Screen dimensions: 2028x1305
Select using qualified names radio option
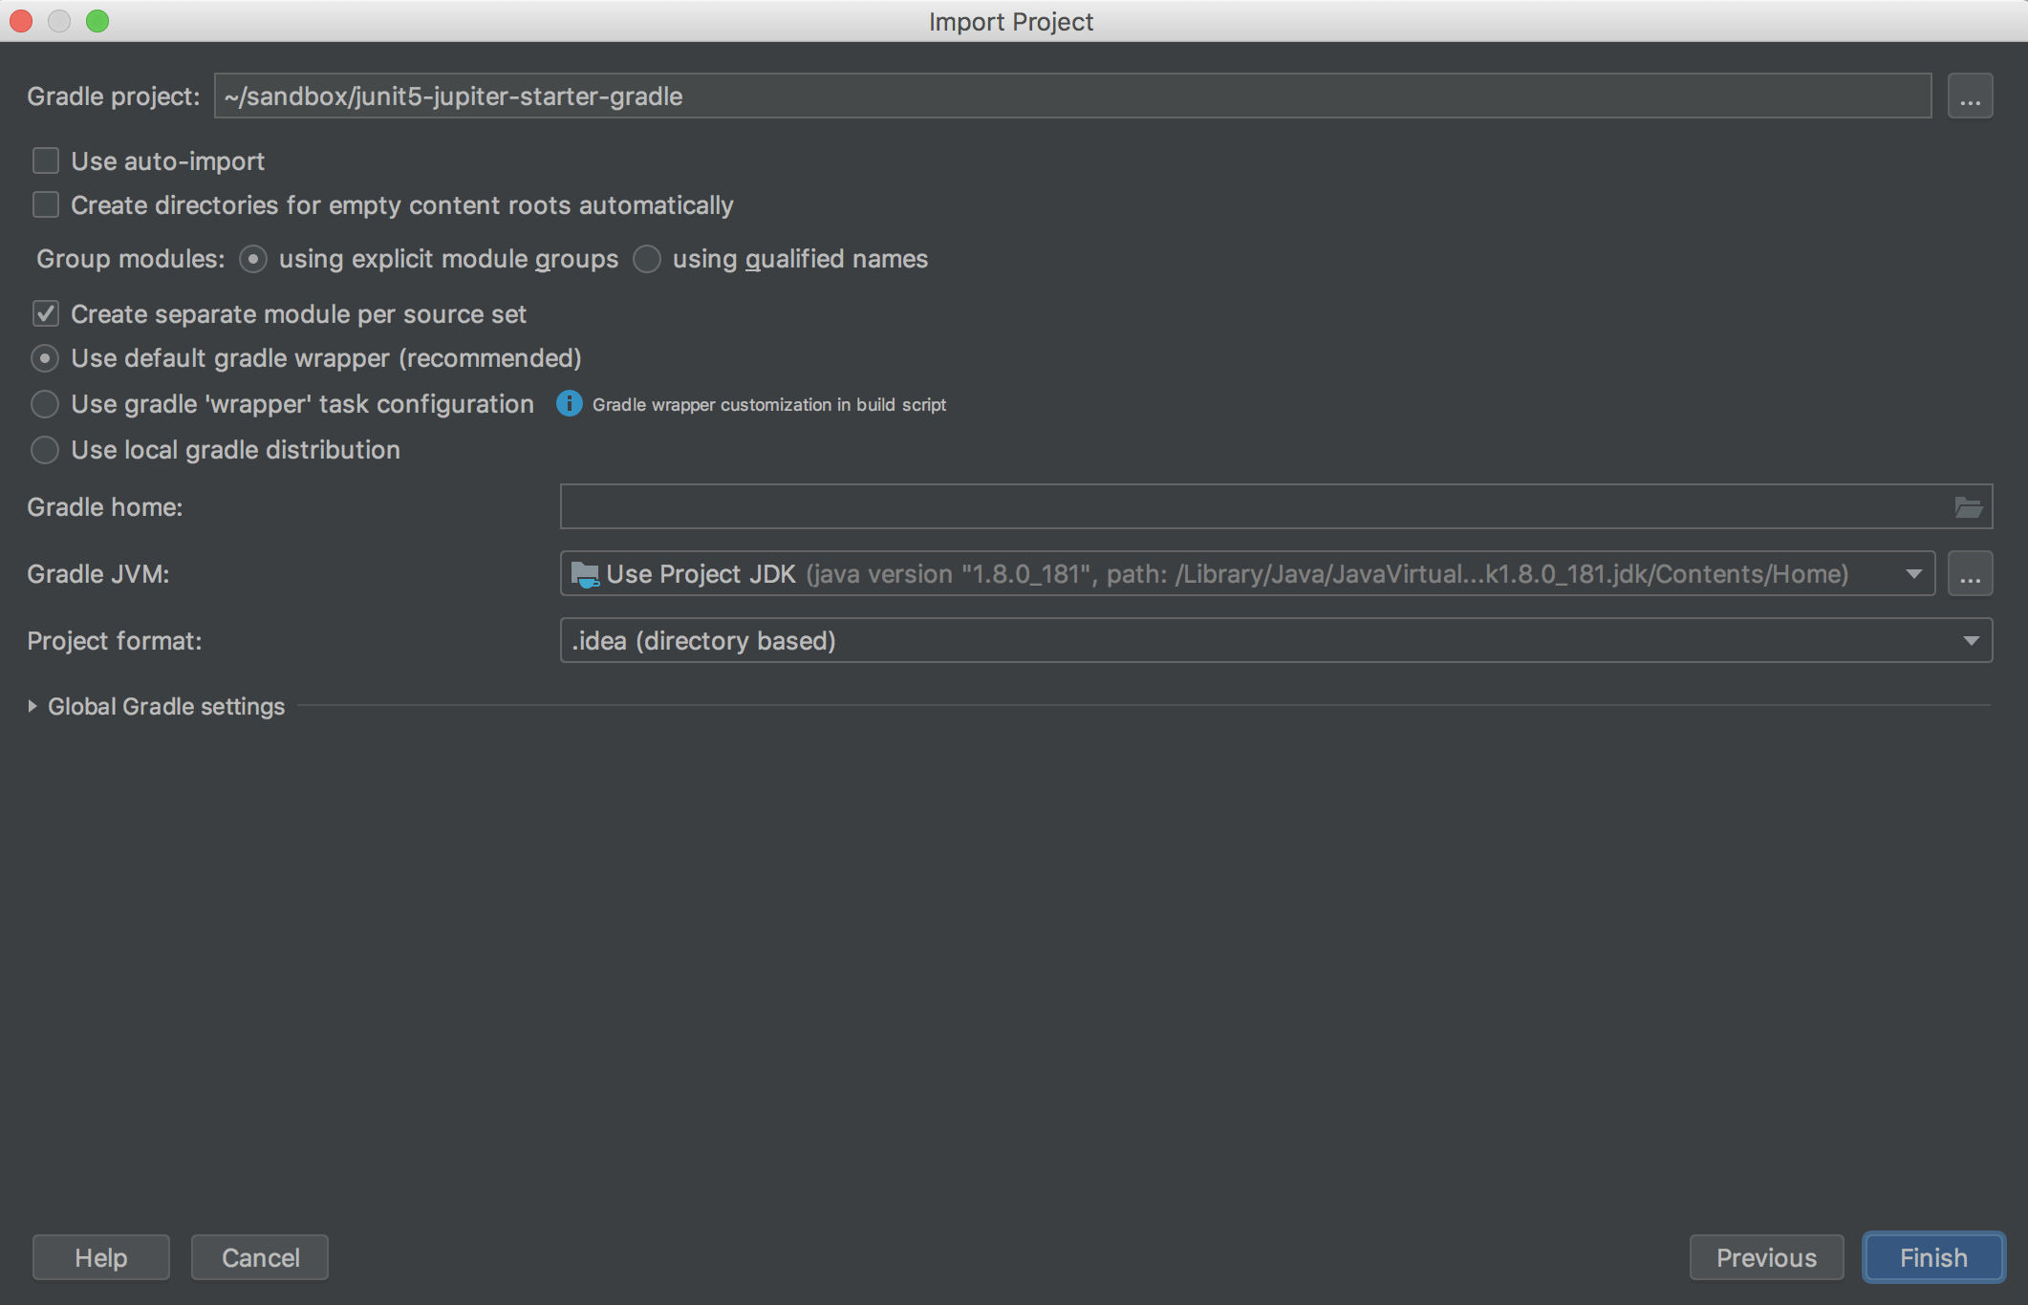coord(647,259)
